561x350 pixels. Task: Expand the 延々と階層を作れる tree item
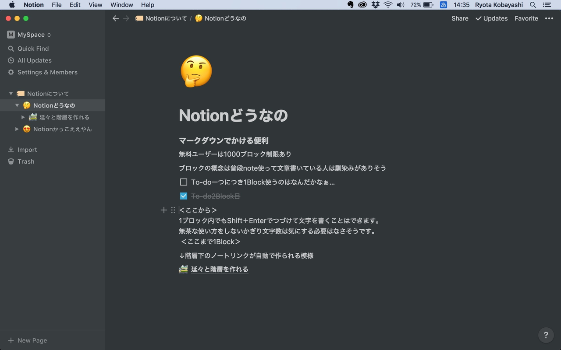(x=23, y=117)
